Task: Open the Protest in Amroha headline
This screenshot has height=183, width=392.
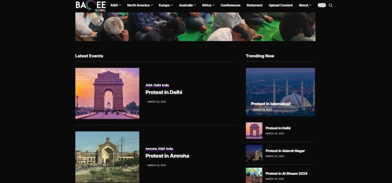Action: coord(167,156)
